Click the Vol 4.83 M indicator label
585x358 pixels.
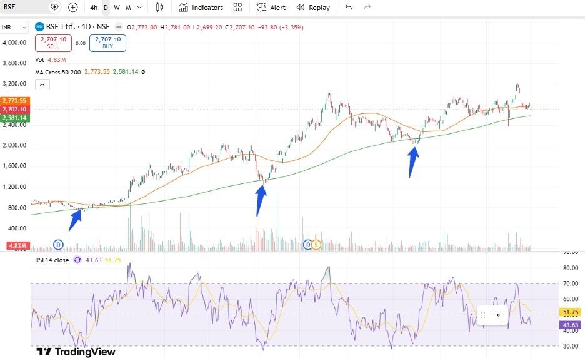(x=51, y=60)
